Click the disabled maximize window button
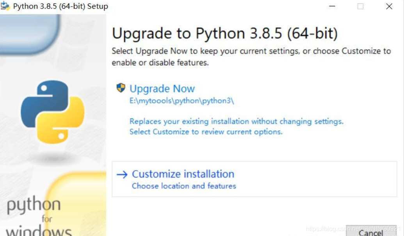 tap(360, 6)
